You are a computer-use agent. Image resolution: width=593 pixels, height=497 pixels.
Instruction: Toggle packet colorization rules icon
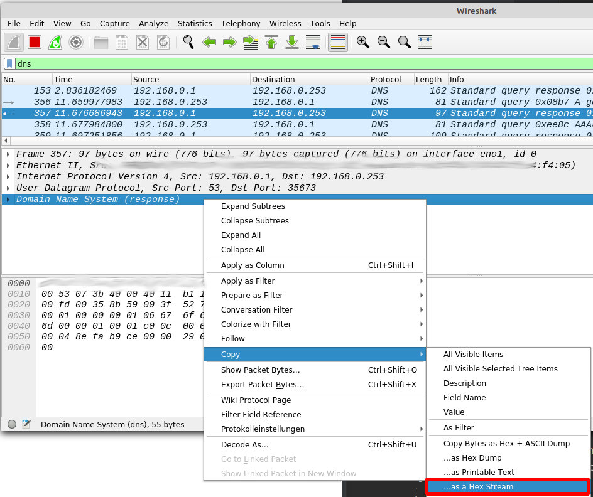coord(338,42)
